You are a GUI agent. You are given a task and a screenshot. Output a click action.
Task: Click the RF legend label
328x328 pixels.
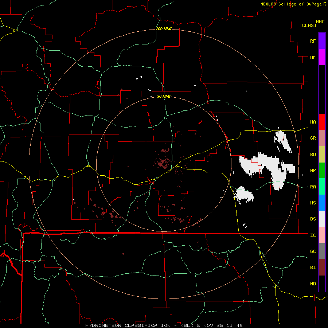(x=313, y=41)
